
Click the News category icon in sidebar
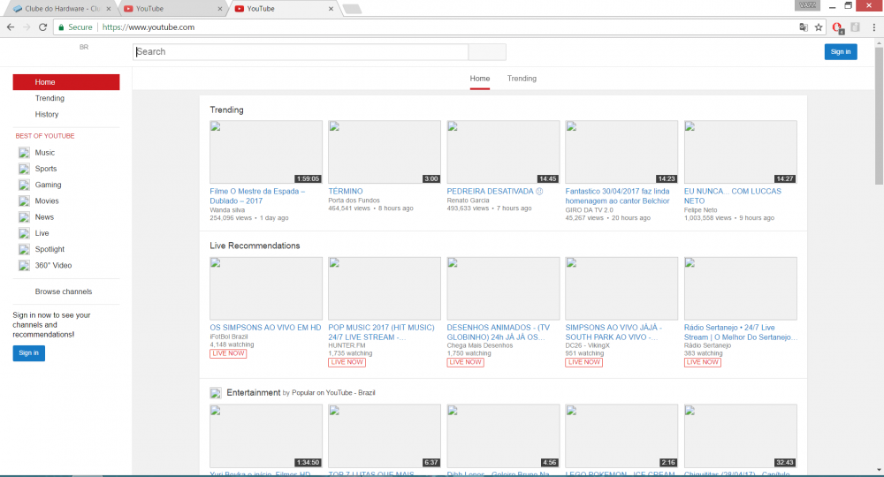(24, 217)
